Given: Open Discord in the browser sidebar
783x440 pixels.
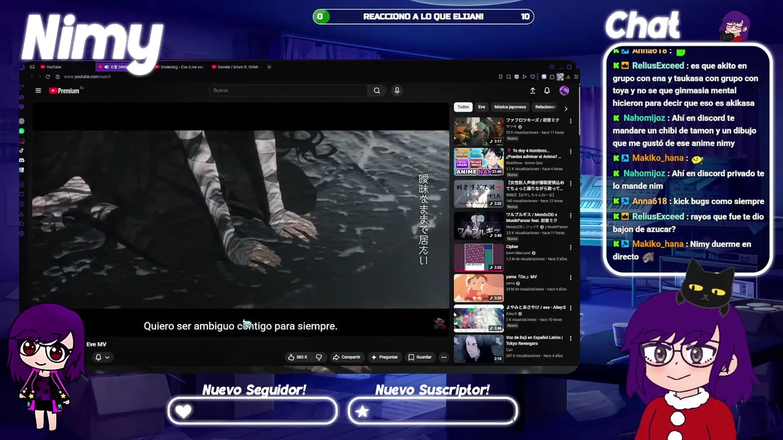Looking at the screenshot, I should 22,160.
